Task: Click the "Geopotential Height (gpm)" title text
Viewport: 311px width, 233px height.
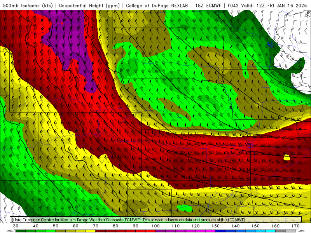Action: click(89, 5)
